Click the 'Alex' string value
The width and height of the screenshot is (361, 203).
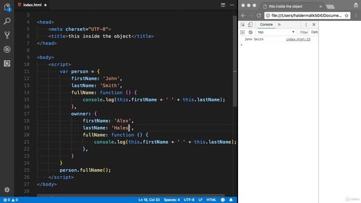[x=122, y=121]
